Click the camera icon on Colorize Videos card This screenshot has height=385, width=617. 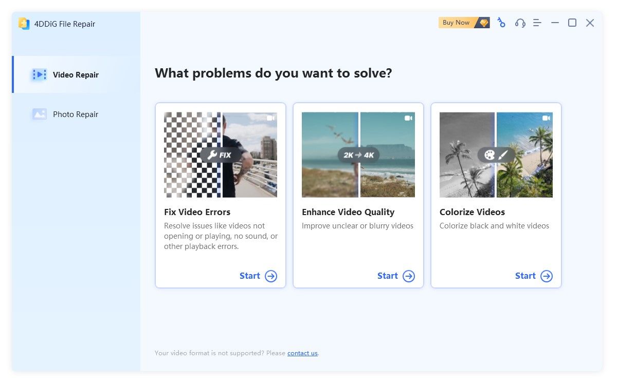point(547,118)
